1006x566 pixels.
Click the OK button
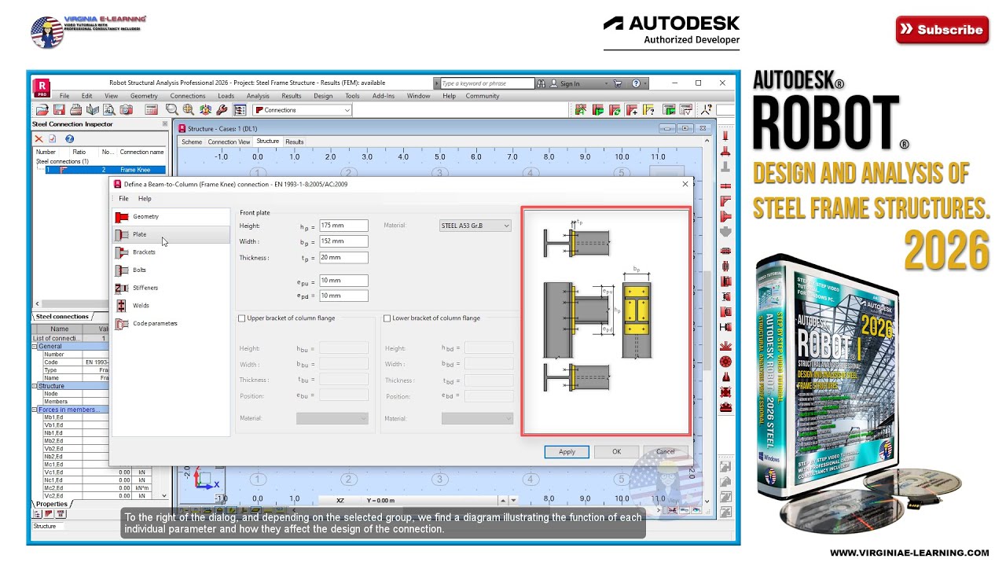[x=616, y=451]
